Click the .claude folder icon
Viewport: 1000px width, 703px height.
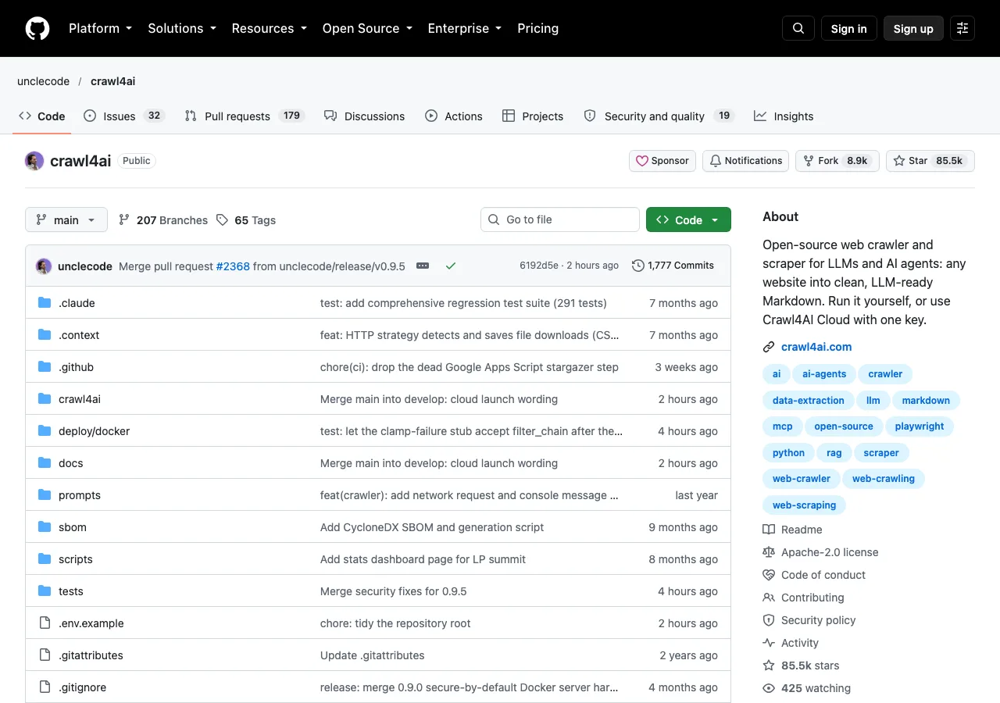(x=45, y=303)
